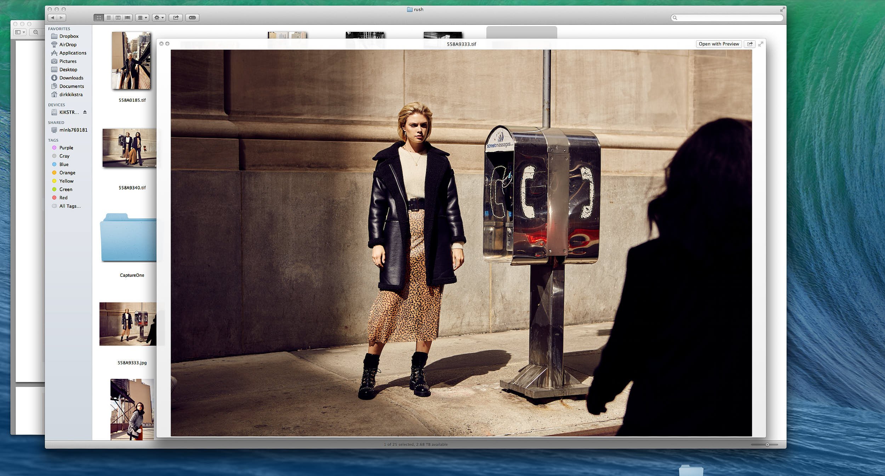Screen dimensions: 885x476
Task: Open sidebar view dropdown in background window
Action: coord(20,32)
